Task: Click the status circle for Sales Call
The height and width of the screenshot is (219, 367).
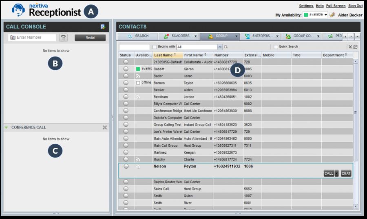Action: click(x=126, y=189)
